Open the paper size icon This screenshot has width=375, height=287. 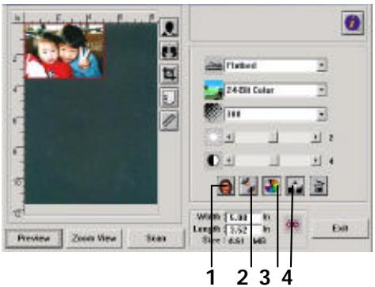[169, 98]
